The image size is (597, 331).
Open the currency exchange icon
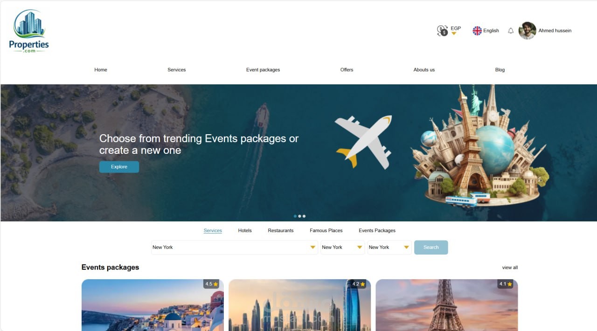pos(442,31)
